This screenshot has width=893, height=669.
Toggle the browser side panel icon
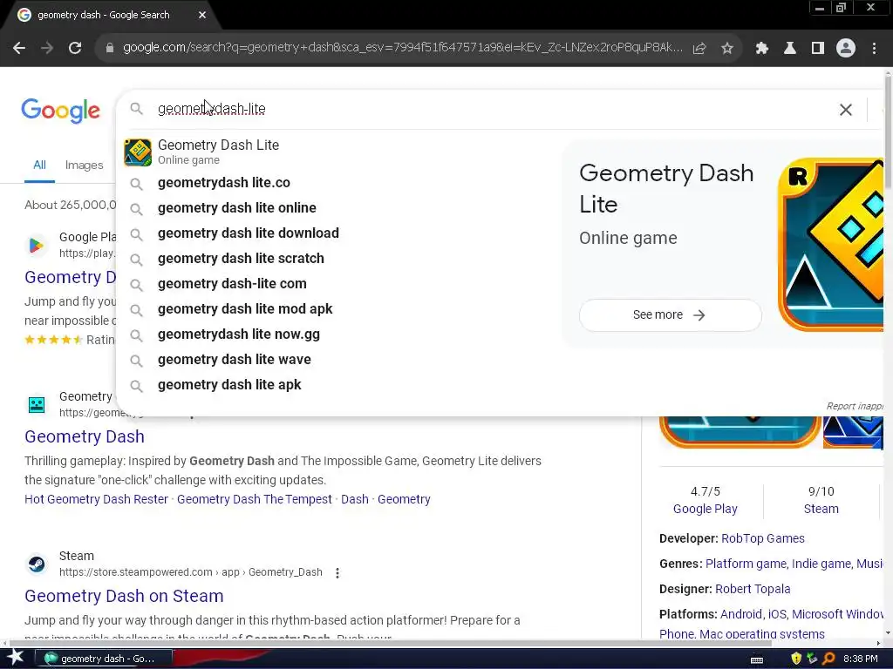[818, 49]
